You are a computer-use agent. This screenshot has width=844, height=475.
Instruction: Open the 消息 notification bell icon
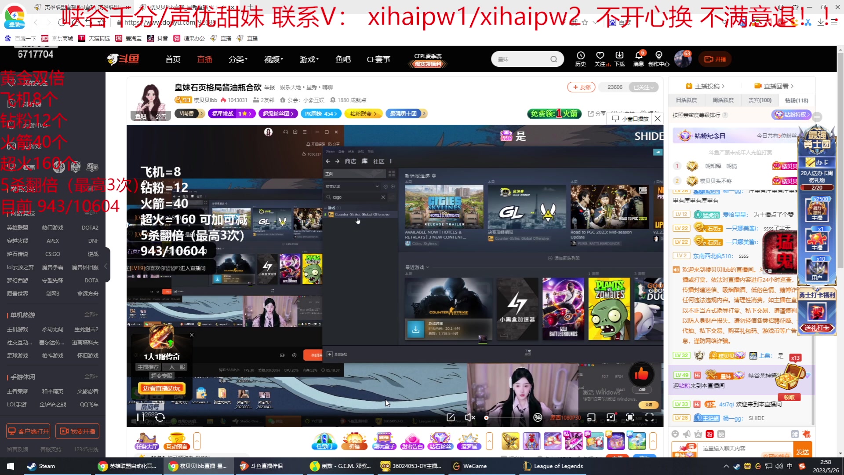click(638, 59)
